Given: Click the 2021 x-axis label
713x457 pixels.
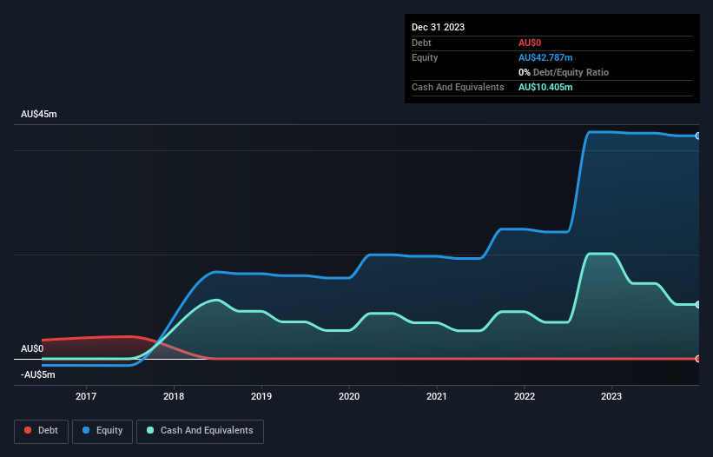Looking at the screenshot, I should (x=437, y=396).
